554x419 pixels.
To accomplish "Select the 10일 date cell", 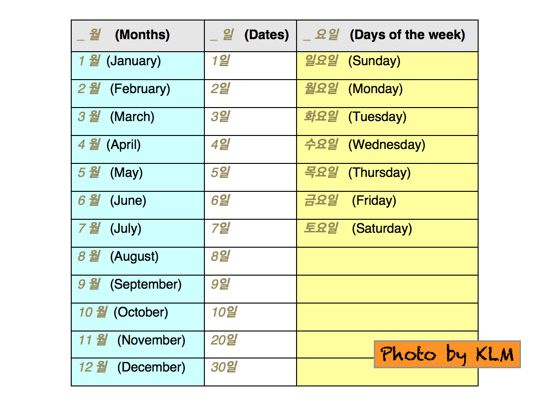I will [x=250, y=317].
